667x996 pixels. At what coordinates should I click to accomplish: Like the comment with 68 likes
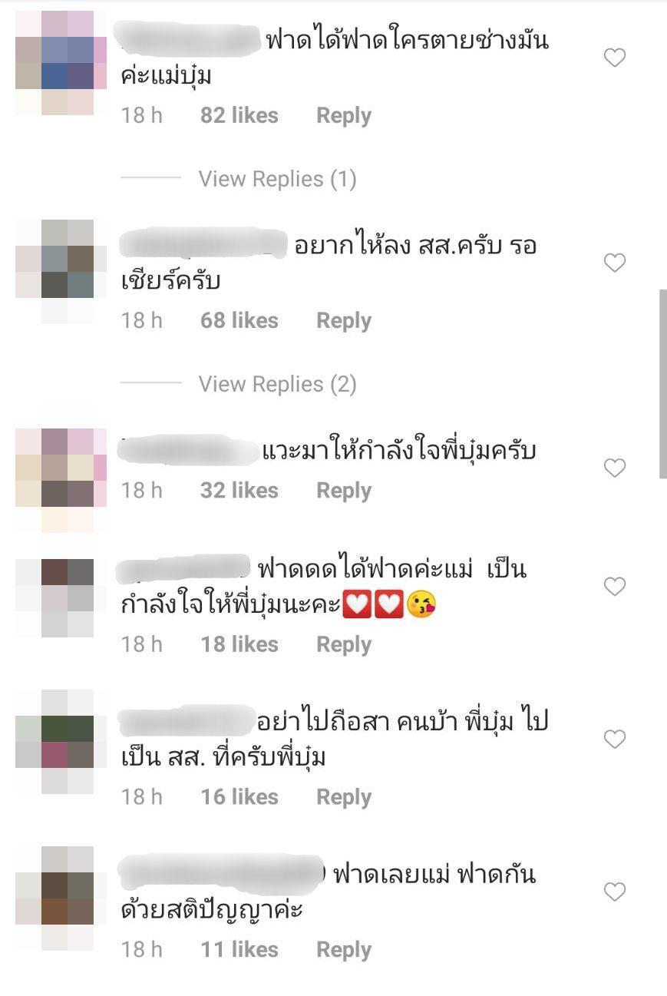point(615,263)
